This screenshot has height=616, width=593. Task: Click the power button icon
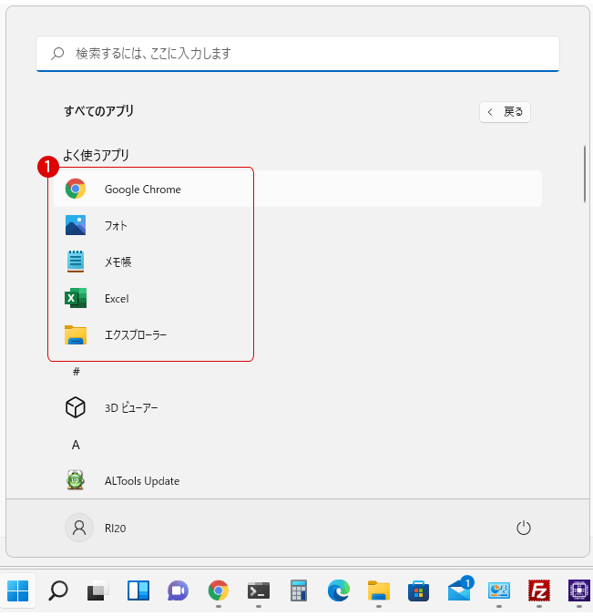[524, 528]
